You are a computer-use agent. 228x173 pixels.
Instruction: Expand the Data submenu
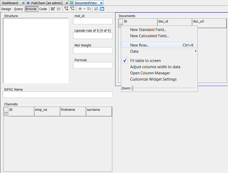134,51
